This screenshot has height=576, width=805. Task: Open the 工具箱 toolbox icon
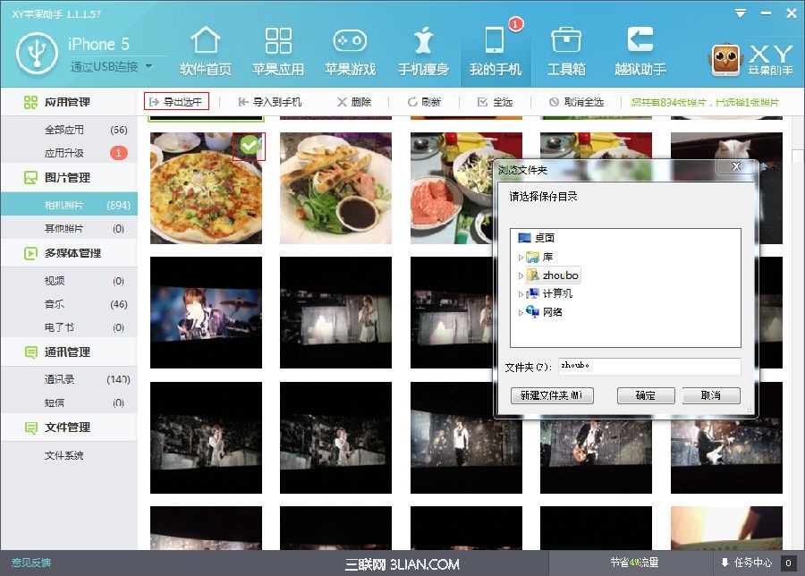click(566, 42)
